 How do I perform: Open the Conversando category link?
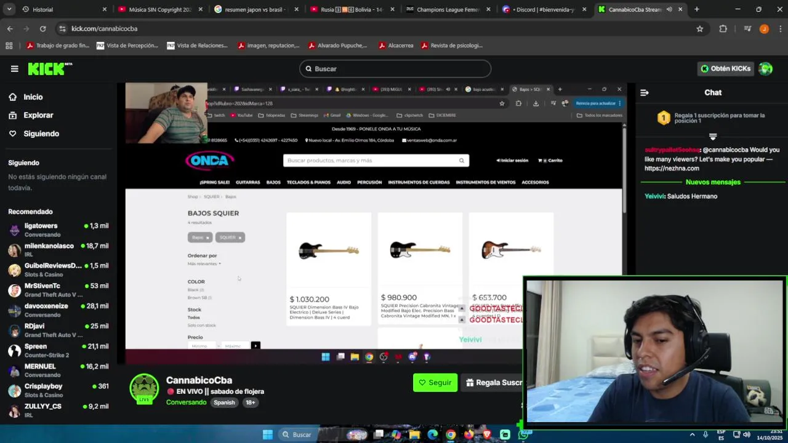point(186,402)
